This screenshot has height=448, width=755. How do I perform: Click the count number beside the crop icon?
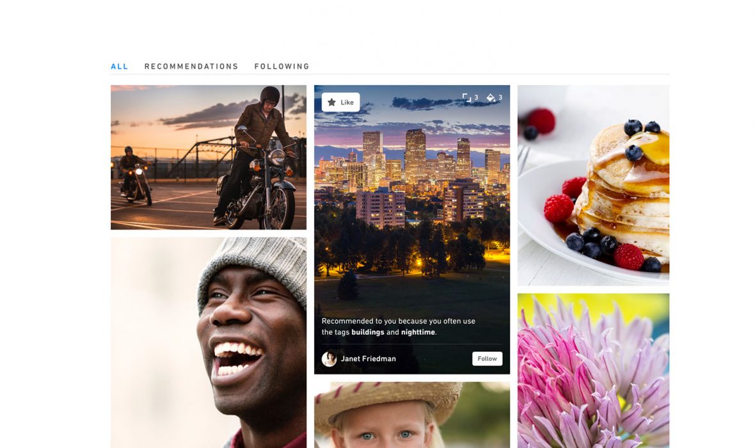coord(476,98)
